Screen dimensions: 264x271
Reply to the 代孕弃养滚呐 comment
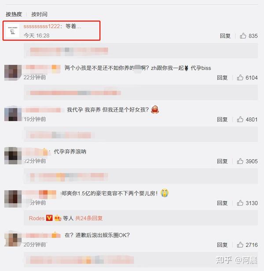click(222, 161)
